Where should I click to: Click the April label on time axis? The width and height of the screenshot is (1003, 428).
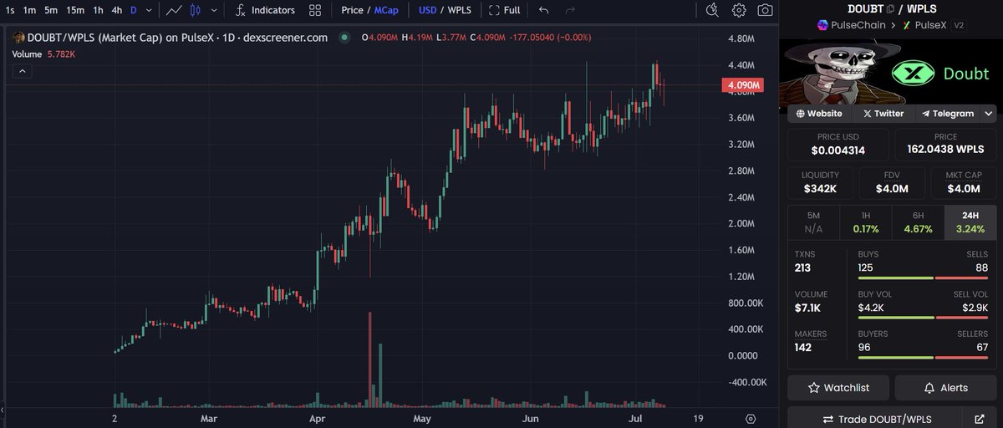(317, 418)
